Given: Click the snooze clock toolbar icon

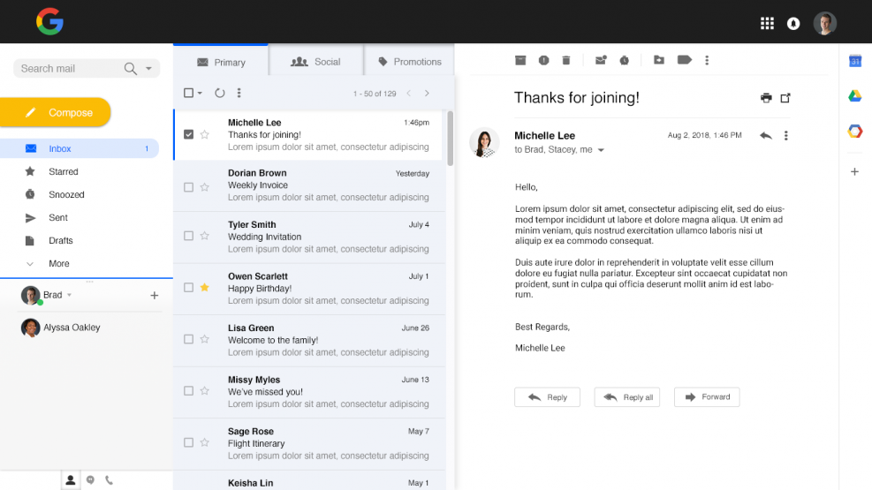Looking at the screenshot, I should tap(625, 60).
